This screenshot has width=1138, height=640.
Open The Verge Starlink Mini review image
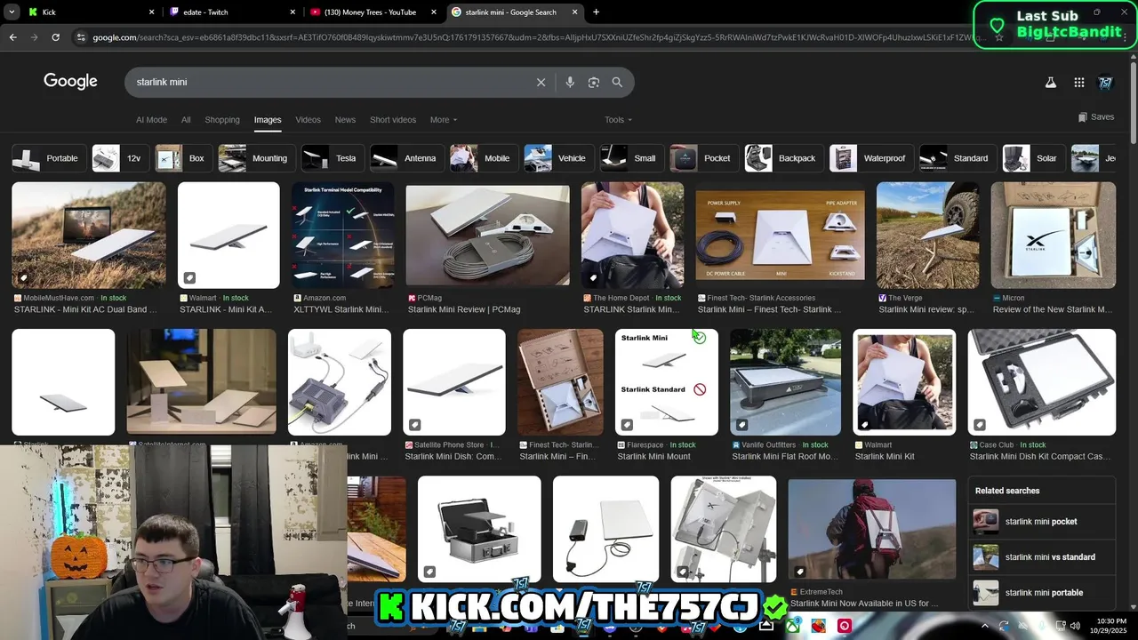927,235
